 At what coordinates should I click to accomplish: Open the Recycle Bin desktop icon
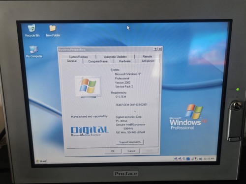(32, 30)
